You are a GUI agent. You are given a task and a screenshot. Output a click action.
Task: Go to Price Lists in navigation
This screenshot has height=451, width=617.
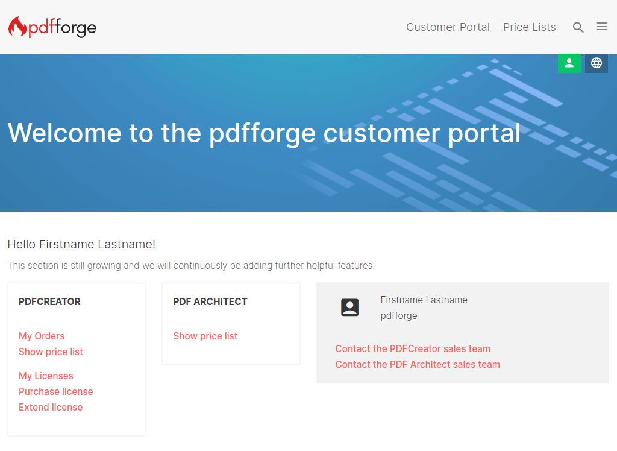pos(529,27)
